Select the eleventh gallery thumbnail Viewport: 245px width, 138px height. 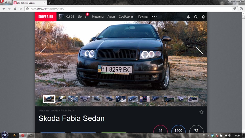click(169, 99)
